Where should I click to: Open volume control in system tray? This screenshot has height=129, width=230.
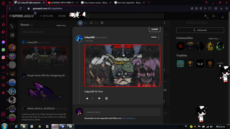tap(211, 126)
